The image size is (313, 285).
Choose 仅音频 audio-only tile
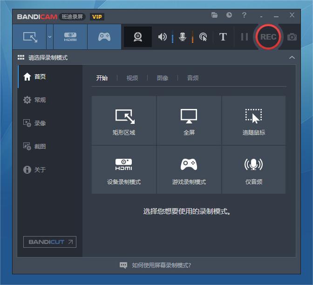coord(254,170)
